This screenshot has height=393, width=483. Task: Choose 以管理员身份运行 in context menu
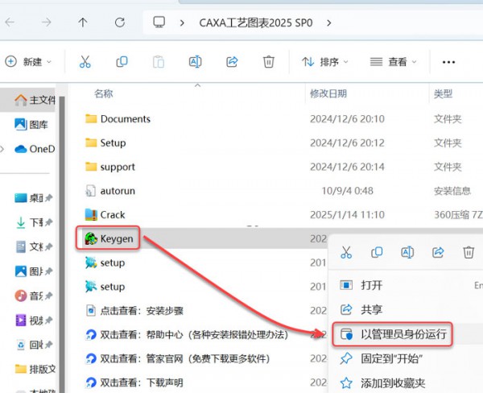tap(393, 334)
